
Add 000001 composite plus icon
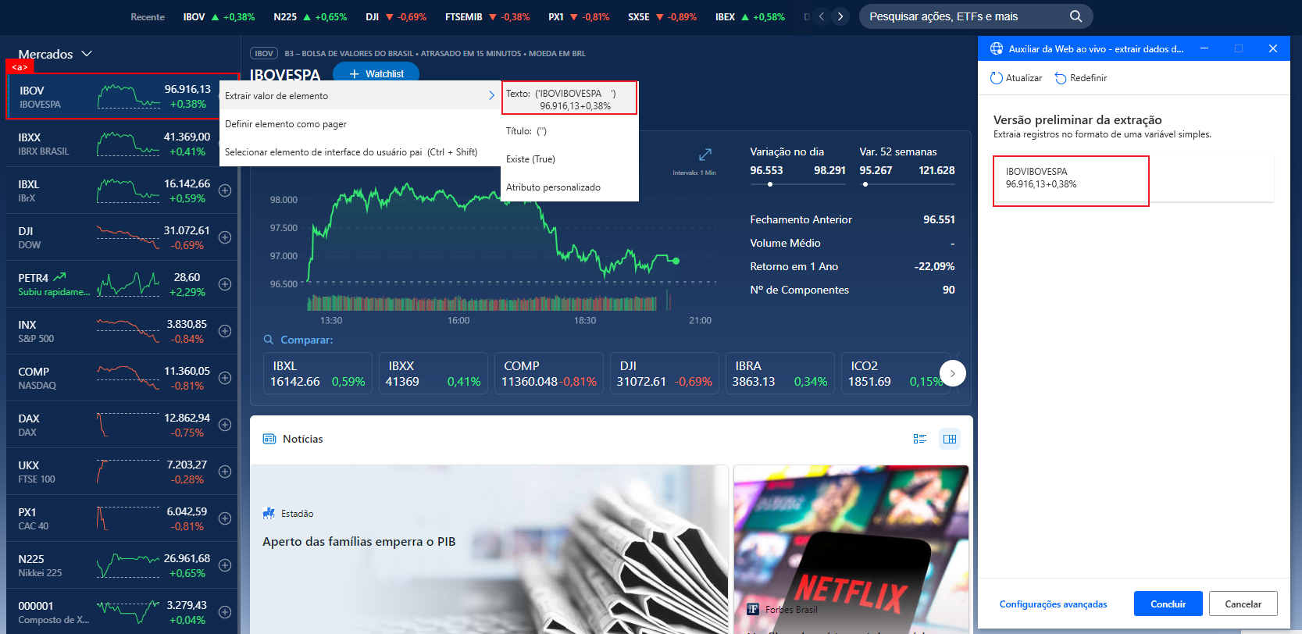point(225,612)
